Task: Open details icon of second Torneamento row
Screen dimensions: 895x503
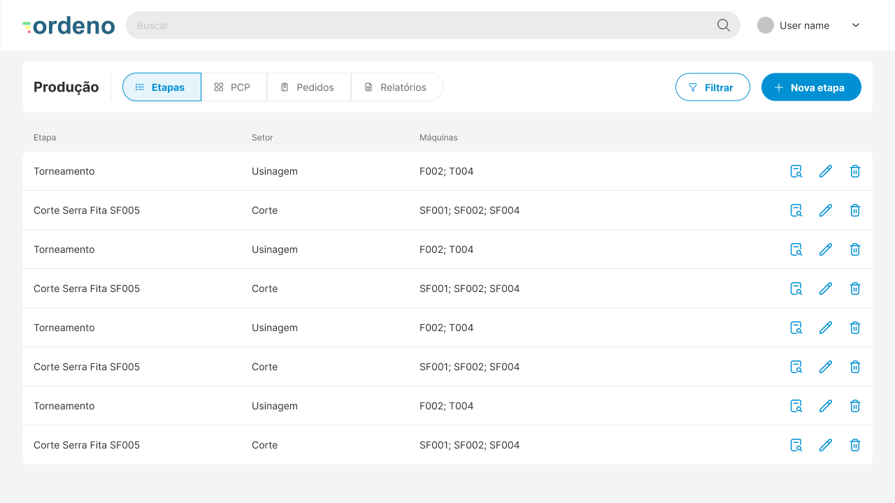Action: [796, 249]
